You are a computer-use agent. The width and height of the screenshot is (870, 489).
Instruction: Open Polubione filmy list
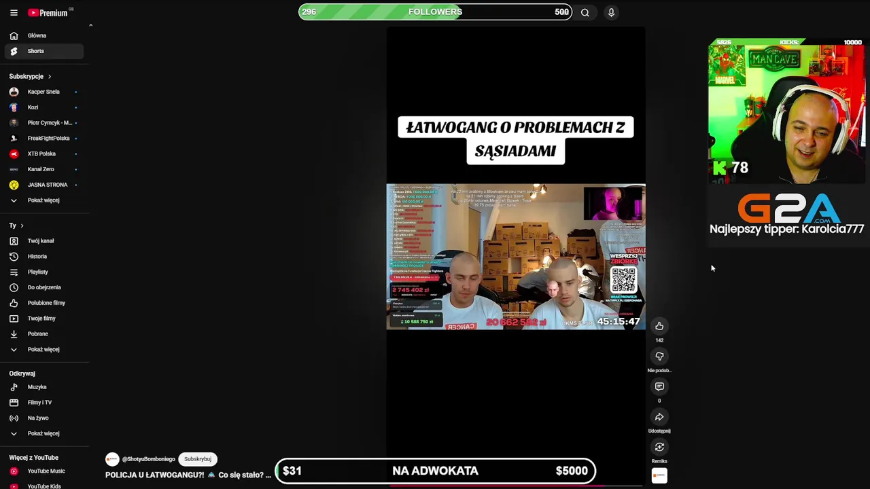click(45, 303)
